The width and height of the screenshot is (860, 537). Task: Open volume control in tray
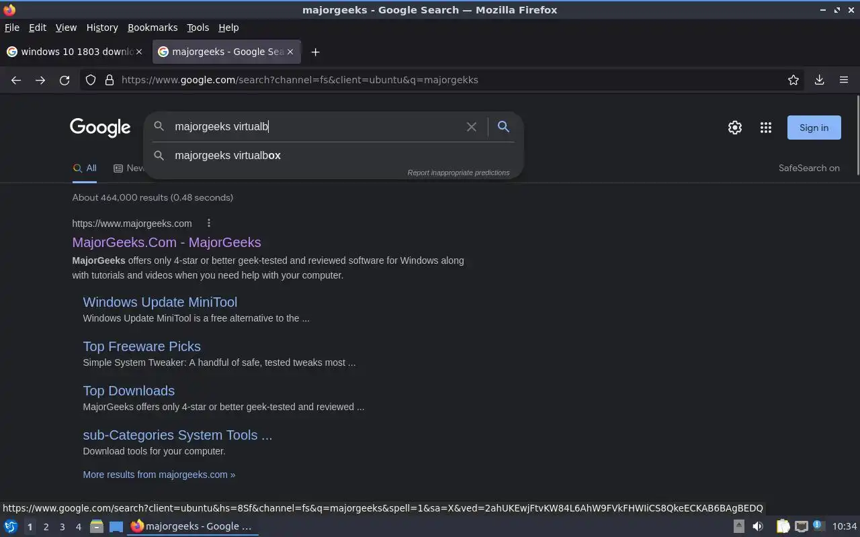coord(758,526)
